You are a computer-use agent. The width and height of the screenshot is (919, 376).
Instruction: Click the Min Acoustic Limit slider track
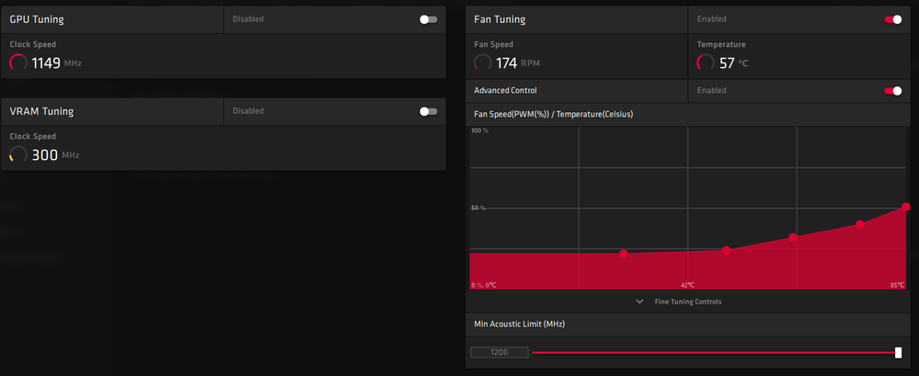click(x=714, y=353)
